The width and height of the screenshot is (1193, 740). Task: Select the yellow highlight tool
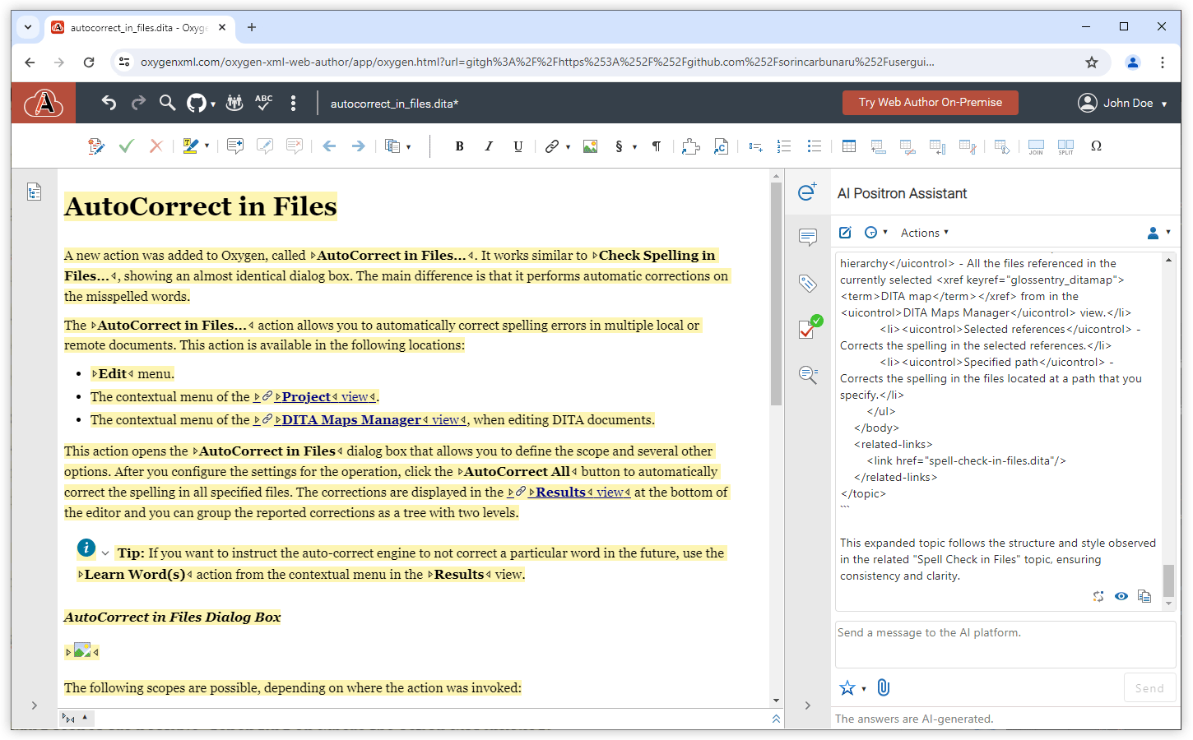pyautogui.click(x=190, y=146)
